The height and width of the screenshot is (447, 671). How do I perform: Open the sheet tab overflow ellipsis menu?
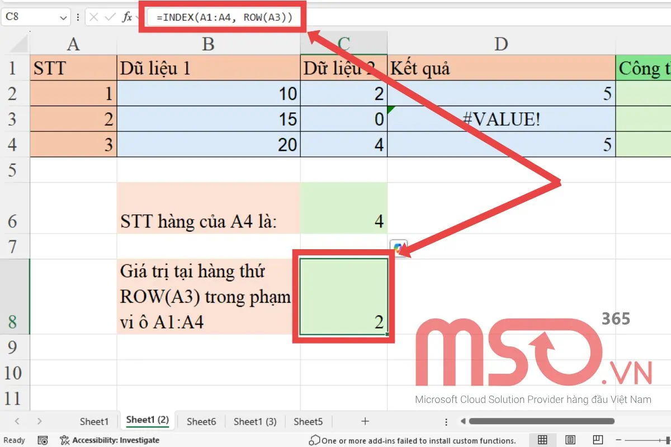[x=446, y=421]
